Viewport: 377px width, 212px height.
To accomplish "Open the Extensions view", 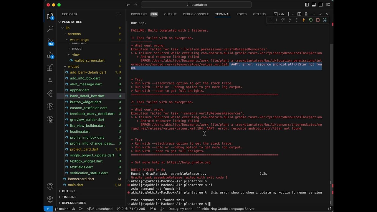I will tap(50, 68).
